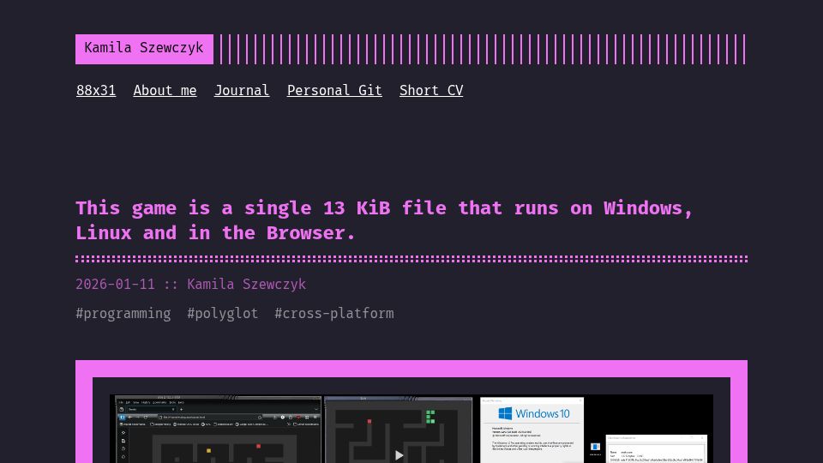Click the article title about 13 KiB game
Viewport: 823px width, 463px height.
click(x=384, y=220)
